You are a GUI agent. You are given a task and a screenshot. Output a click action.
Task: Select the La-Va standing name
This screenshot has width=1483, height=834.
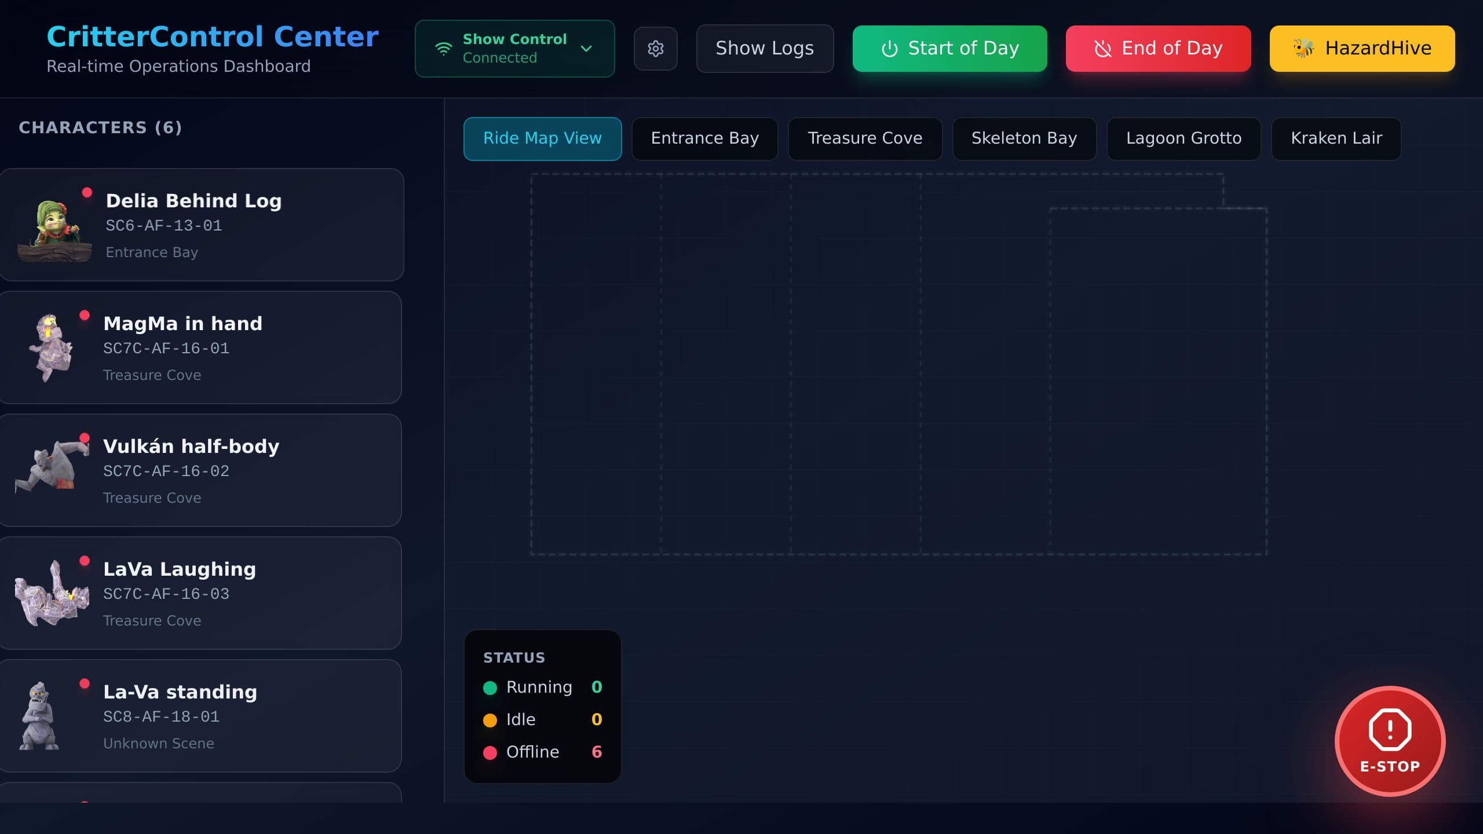point(180,692)
